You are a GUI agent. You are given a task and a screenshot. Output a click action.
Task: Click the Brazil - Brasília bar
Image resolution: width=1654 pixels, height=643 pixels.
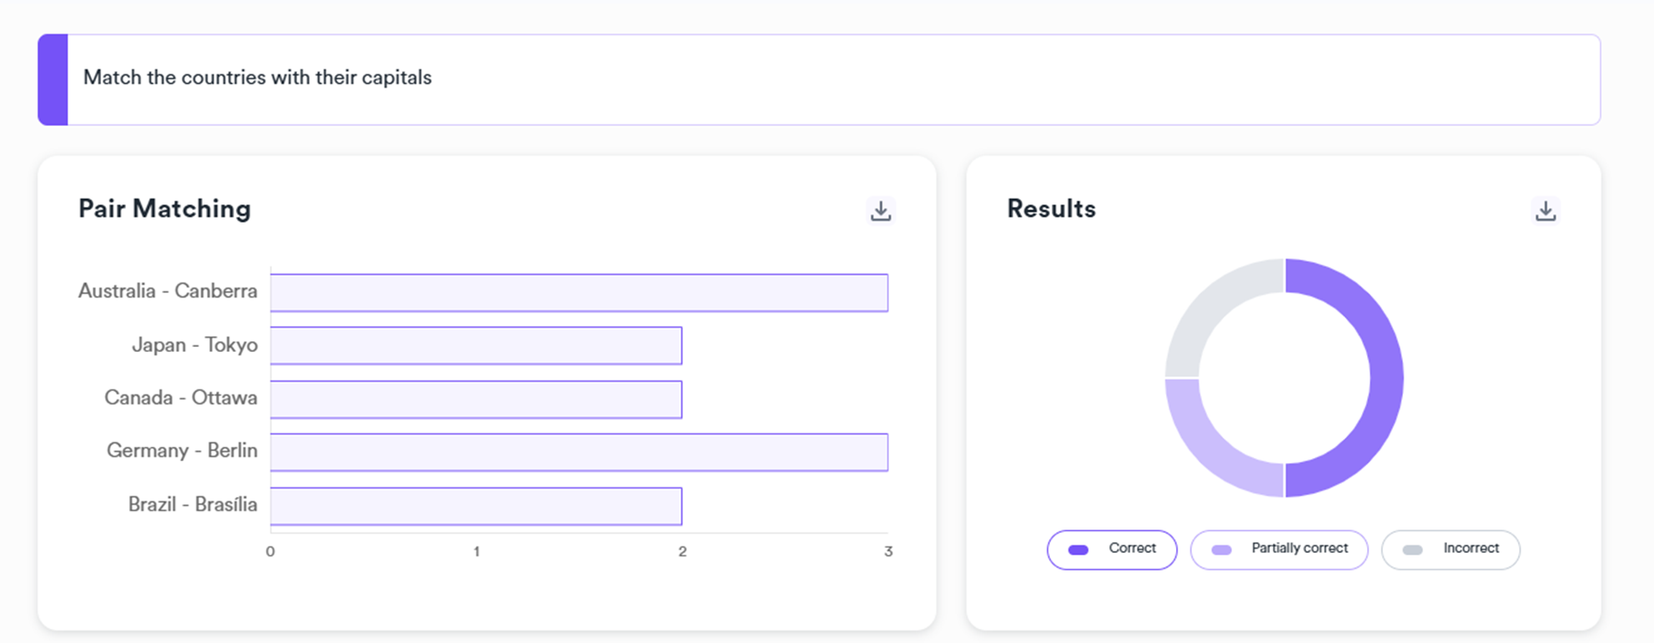click(475, 506)
